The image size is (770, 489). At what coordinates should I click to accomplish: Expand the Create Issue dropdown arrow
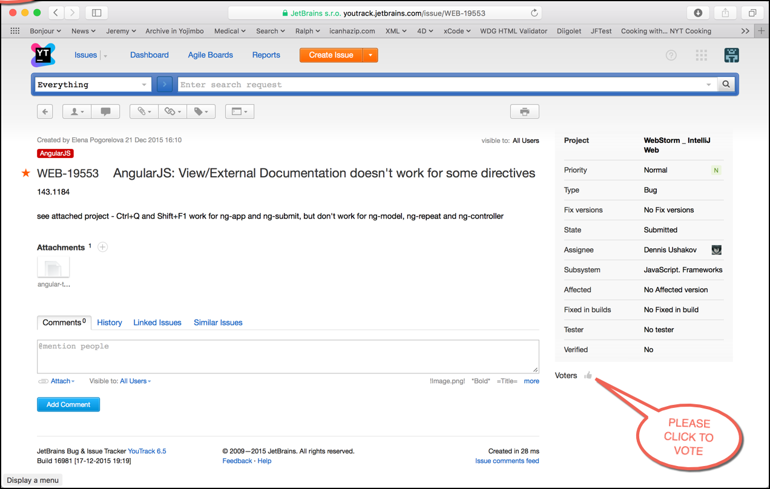coord(370,55)
